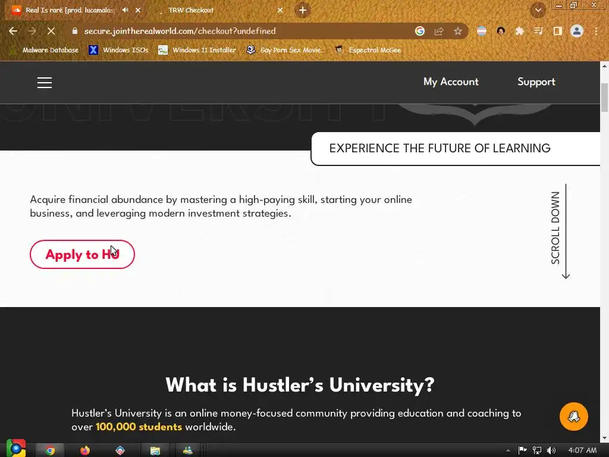Open the network tray icon

click(537, 450)
